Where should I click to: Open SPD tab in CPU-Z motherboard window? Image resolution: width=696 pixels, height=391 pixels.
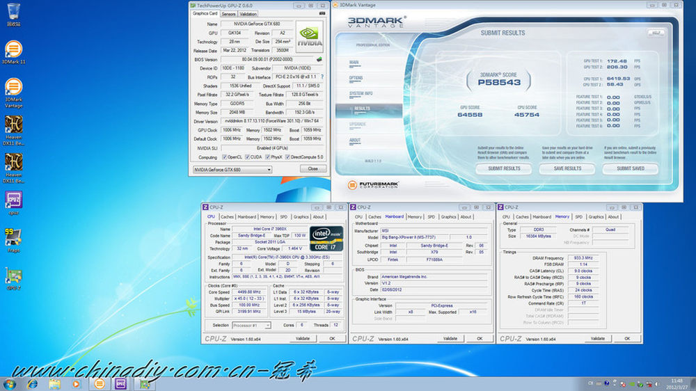[431, 217]
